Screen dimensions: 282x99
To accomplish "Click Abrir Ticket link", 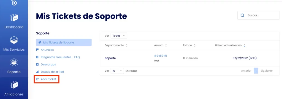I will tap(48, 79).
